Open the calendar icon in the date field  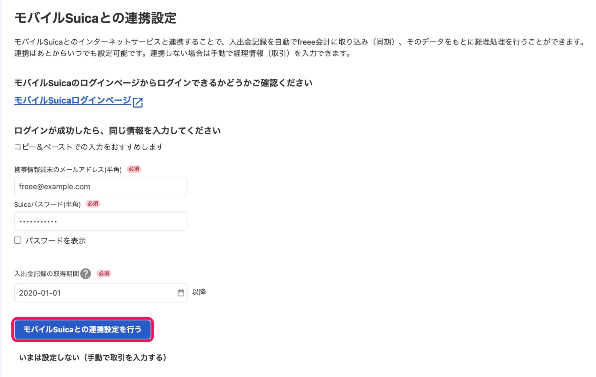(181, 293)
